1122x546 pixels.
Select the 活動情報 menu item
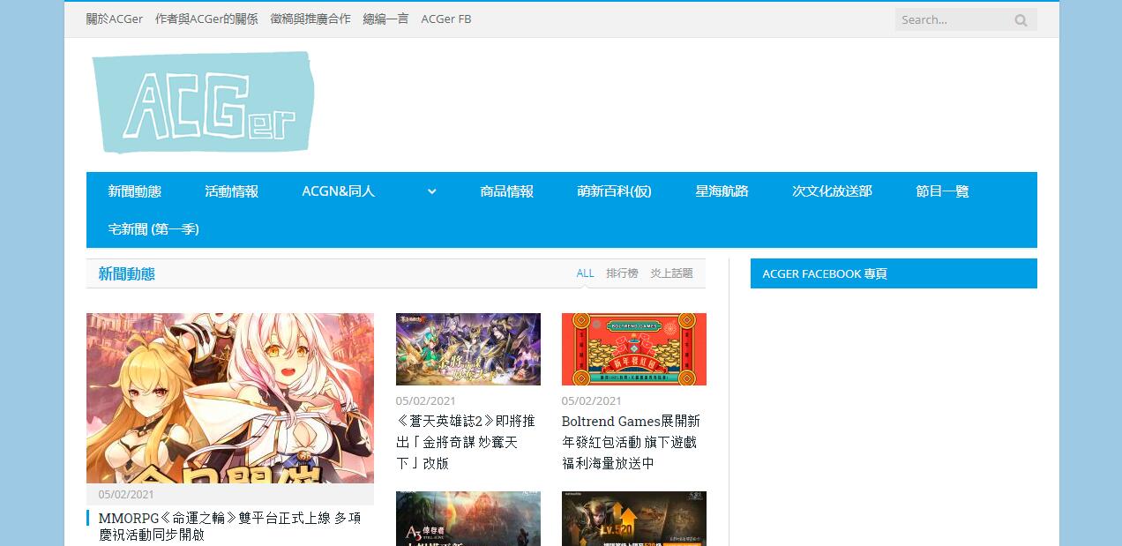click(232, 191)
